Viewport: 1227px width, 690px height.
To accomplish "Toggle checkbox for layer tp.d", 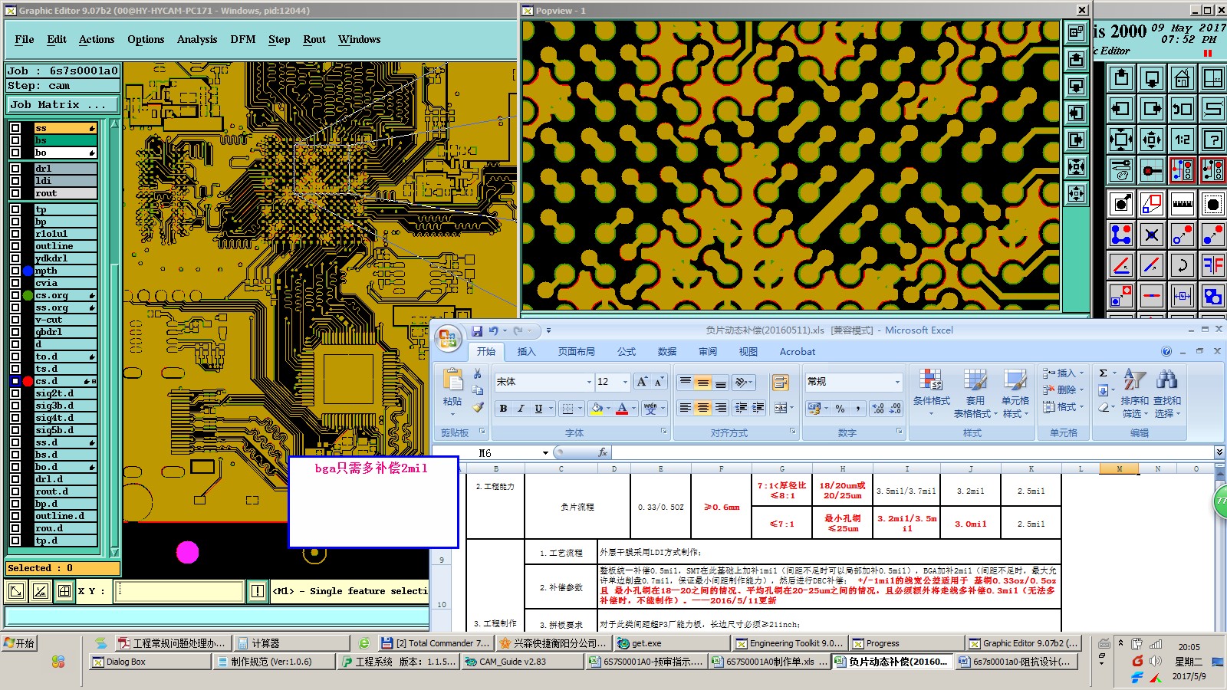I will [x=15, y=540].
